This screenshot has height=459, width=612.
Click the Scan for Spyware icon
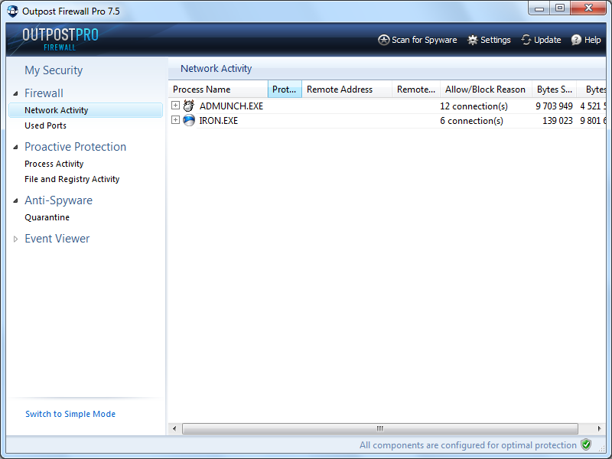384,40
